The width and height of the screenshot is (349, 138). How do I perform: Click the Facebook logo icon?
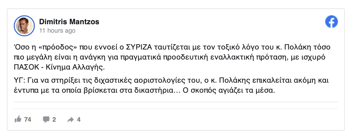click(331, 22)
